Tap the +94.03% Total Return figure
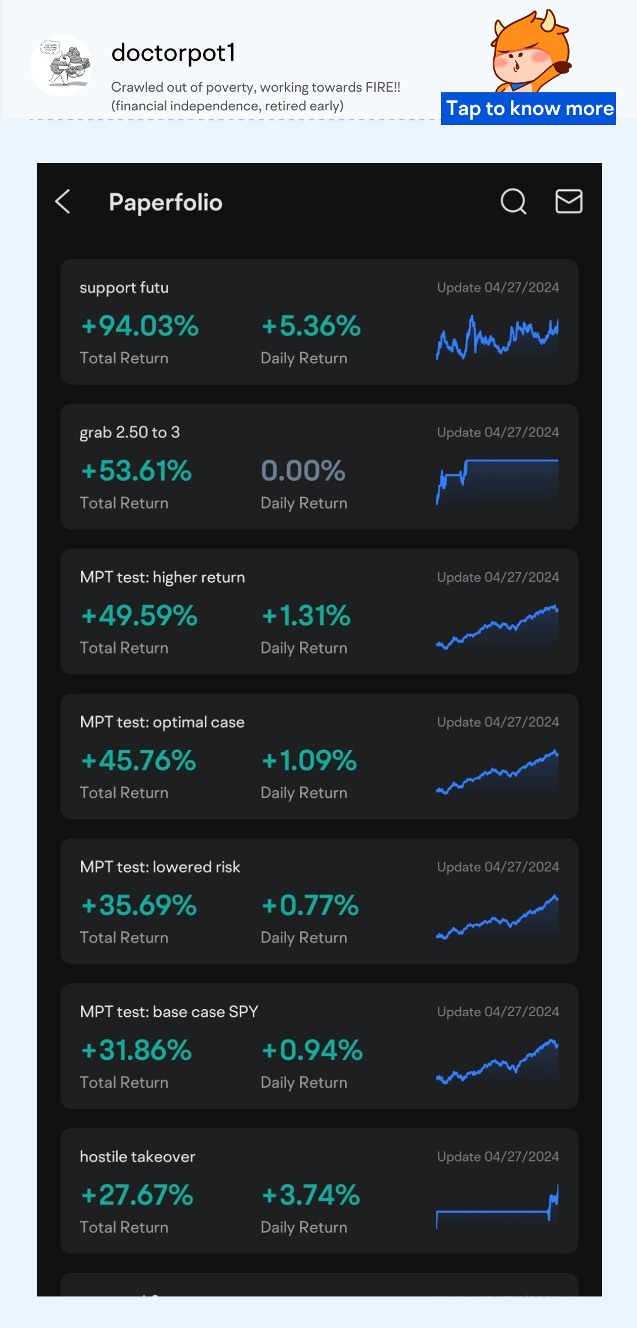The image size is (637, 1328). point(140,326)
